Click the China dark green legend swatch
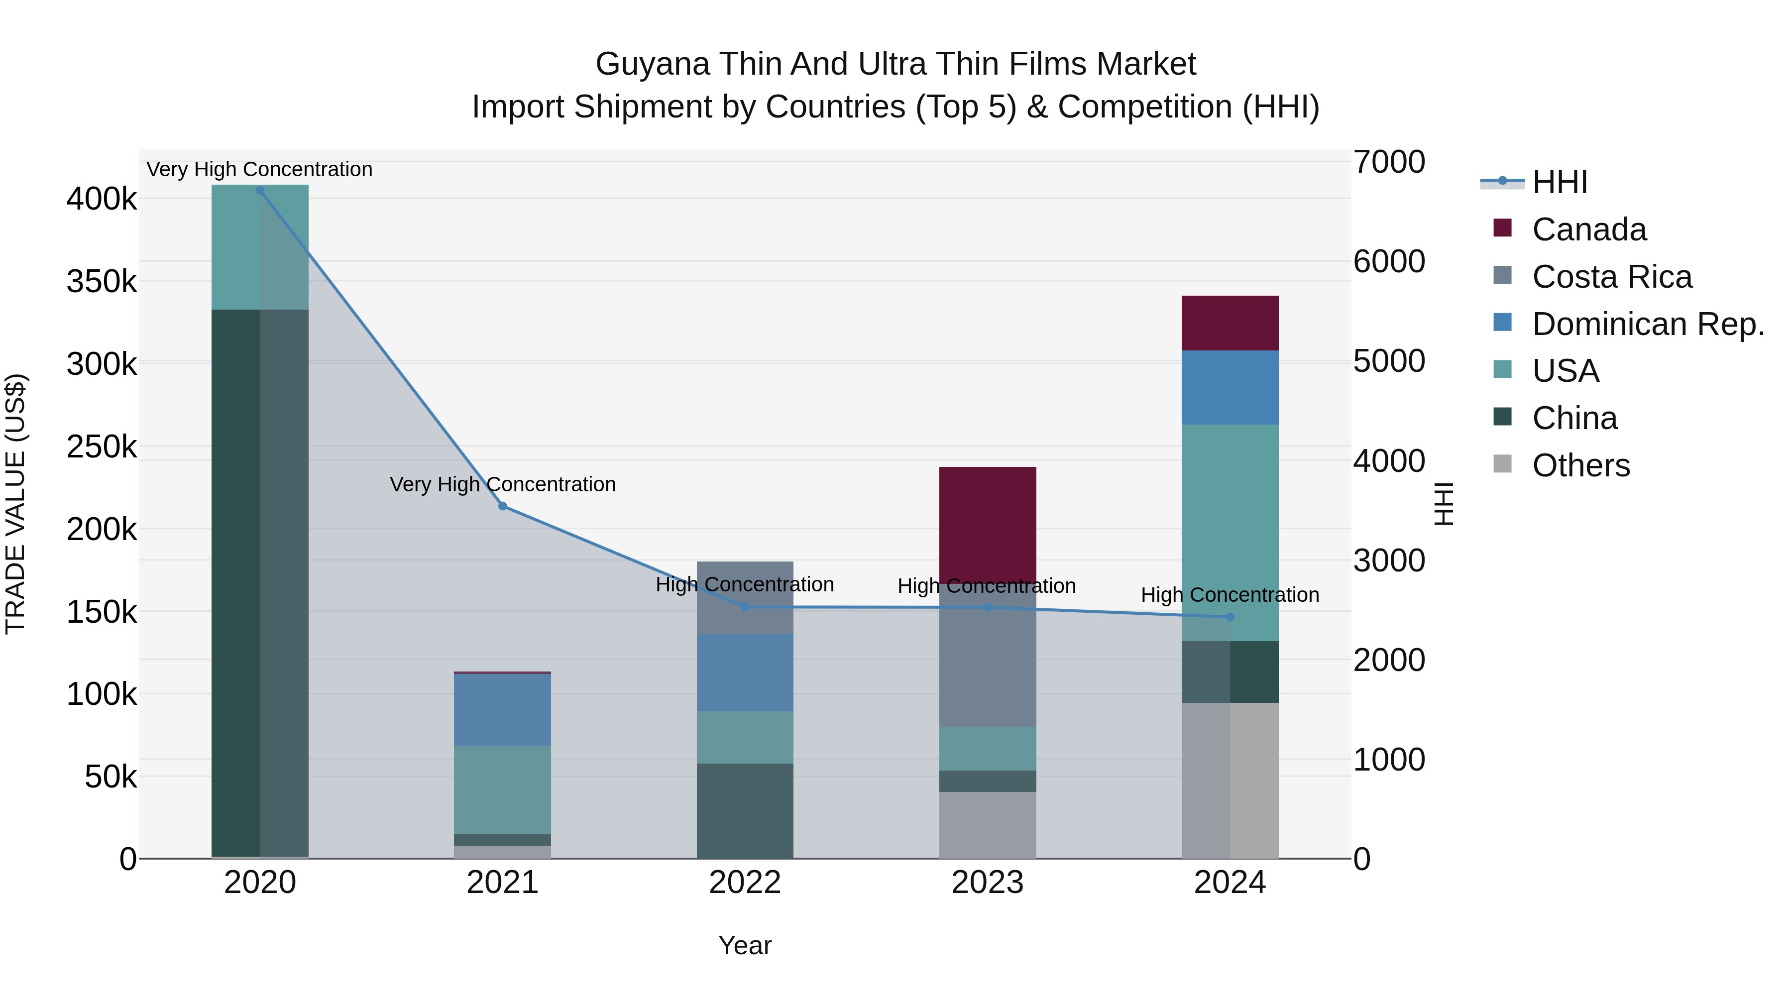The width and height of the screenshot is (1792, 1008). (x=1503, y=417)
